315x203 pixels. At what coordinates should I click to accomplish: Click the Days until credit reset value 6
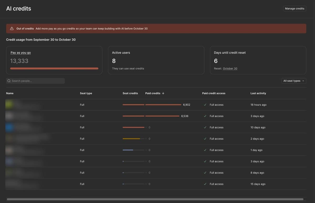point(216,61)
